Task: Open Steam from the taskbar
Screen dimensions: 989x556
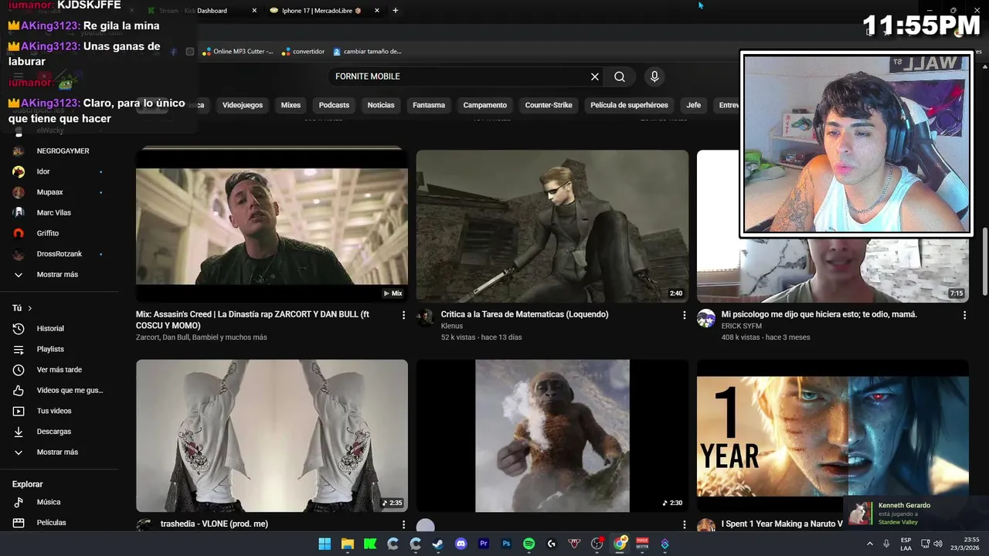Action: (x=438, y=544)
